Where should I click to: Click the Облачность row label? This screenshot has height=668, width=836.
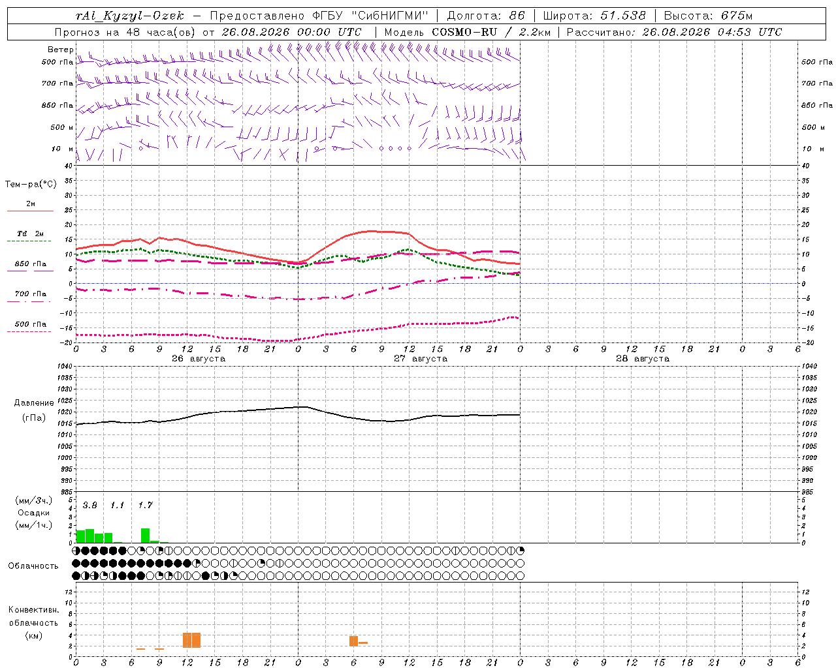(x=33, y=566)
